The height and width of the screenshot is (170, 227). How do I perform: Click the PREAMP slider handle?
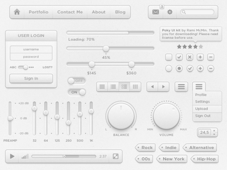pos(11,118)
